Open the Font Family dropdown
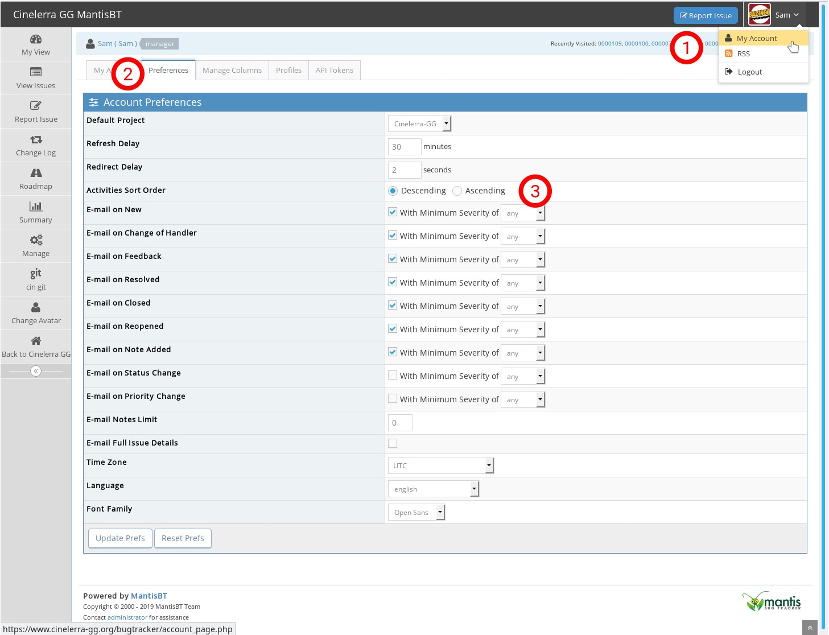Viewport: 829px width, 635px height. pyautogui.click(x=416, y=513)
